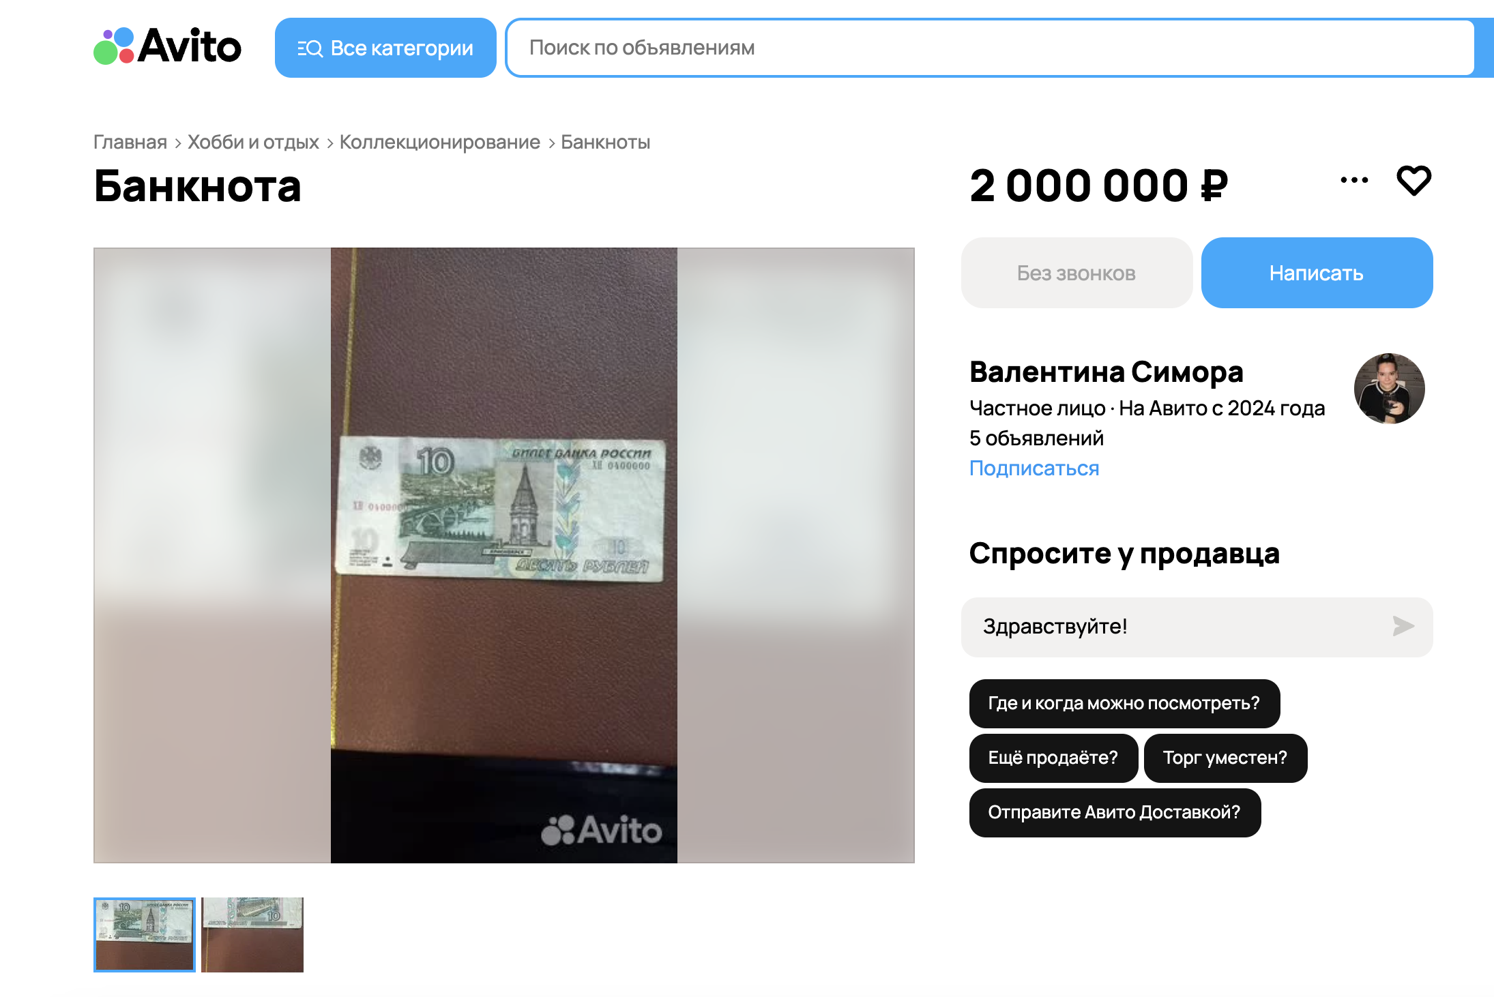Image resolution: width=1494 pixels, height=997 pixels.
Task: Open the Все категории category menu
Action: point(385,48)
